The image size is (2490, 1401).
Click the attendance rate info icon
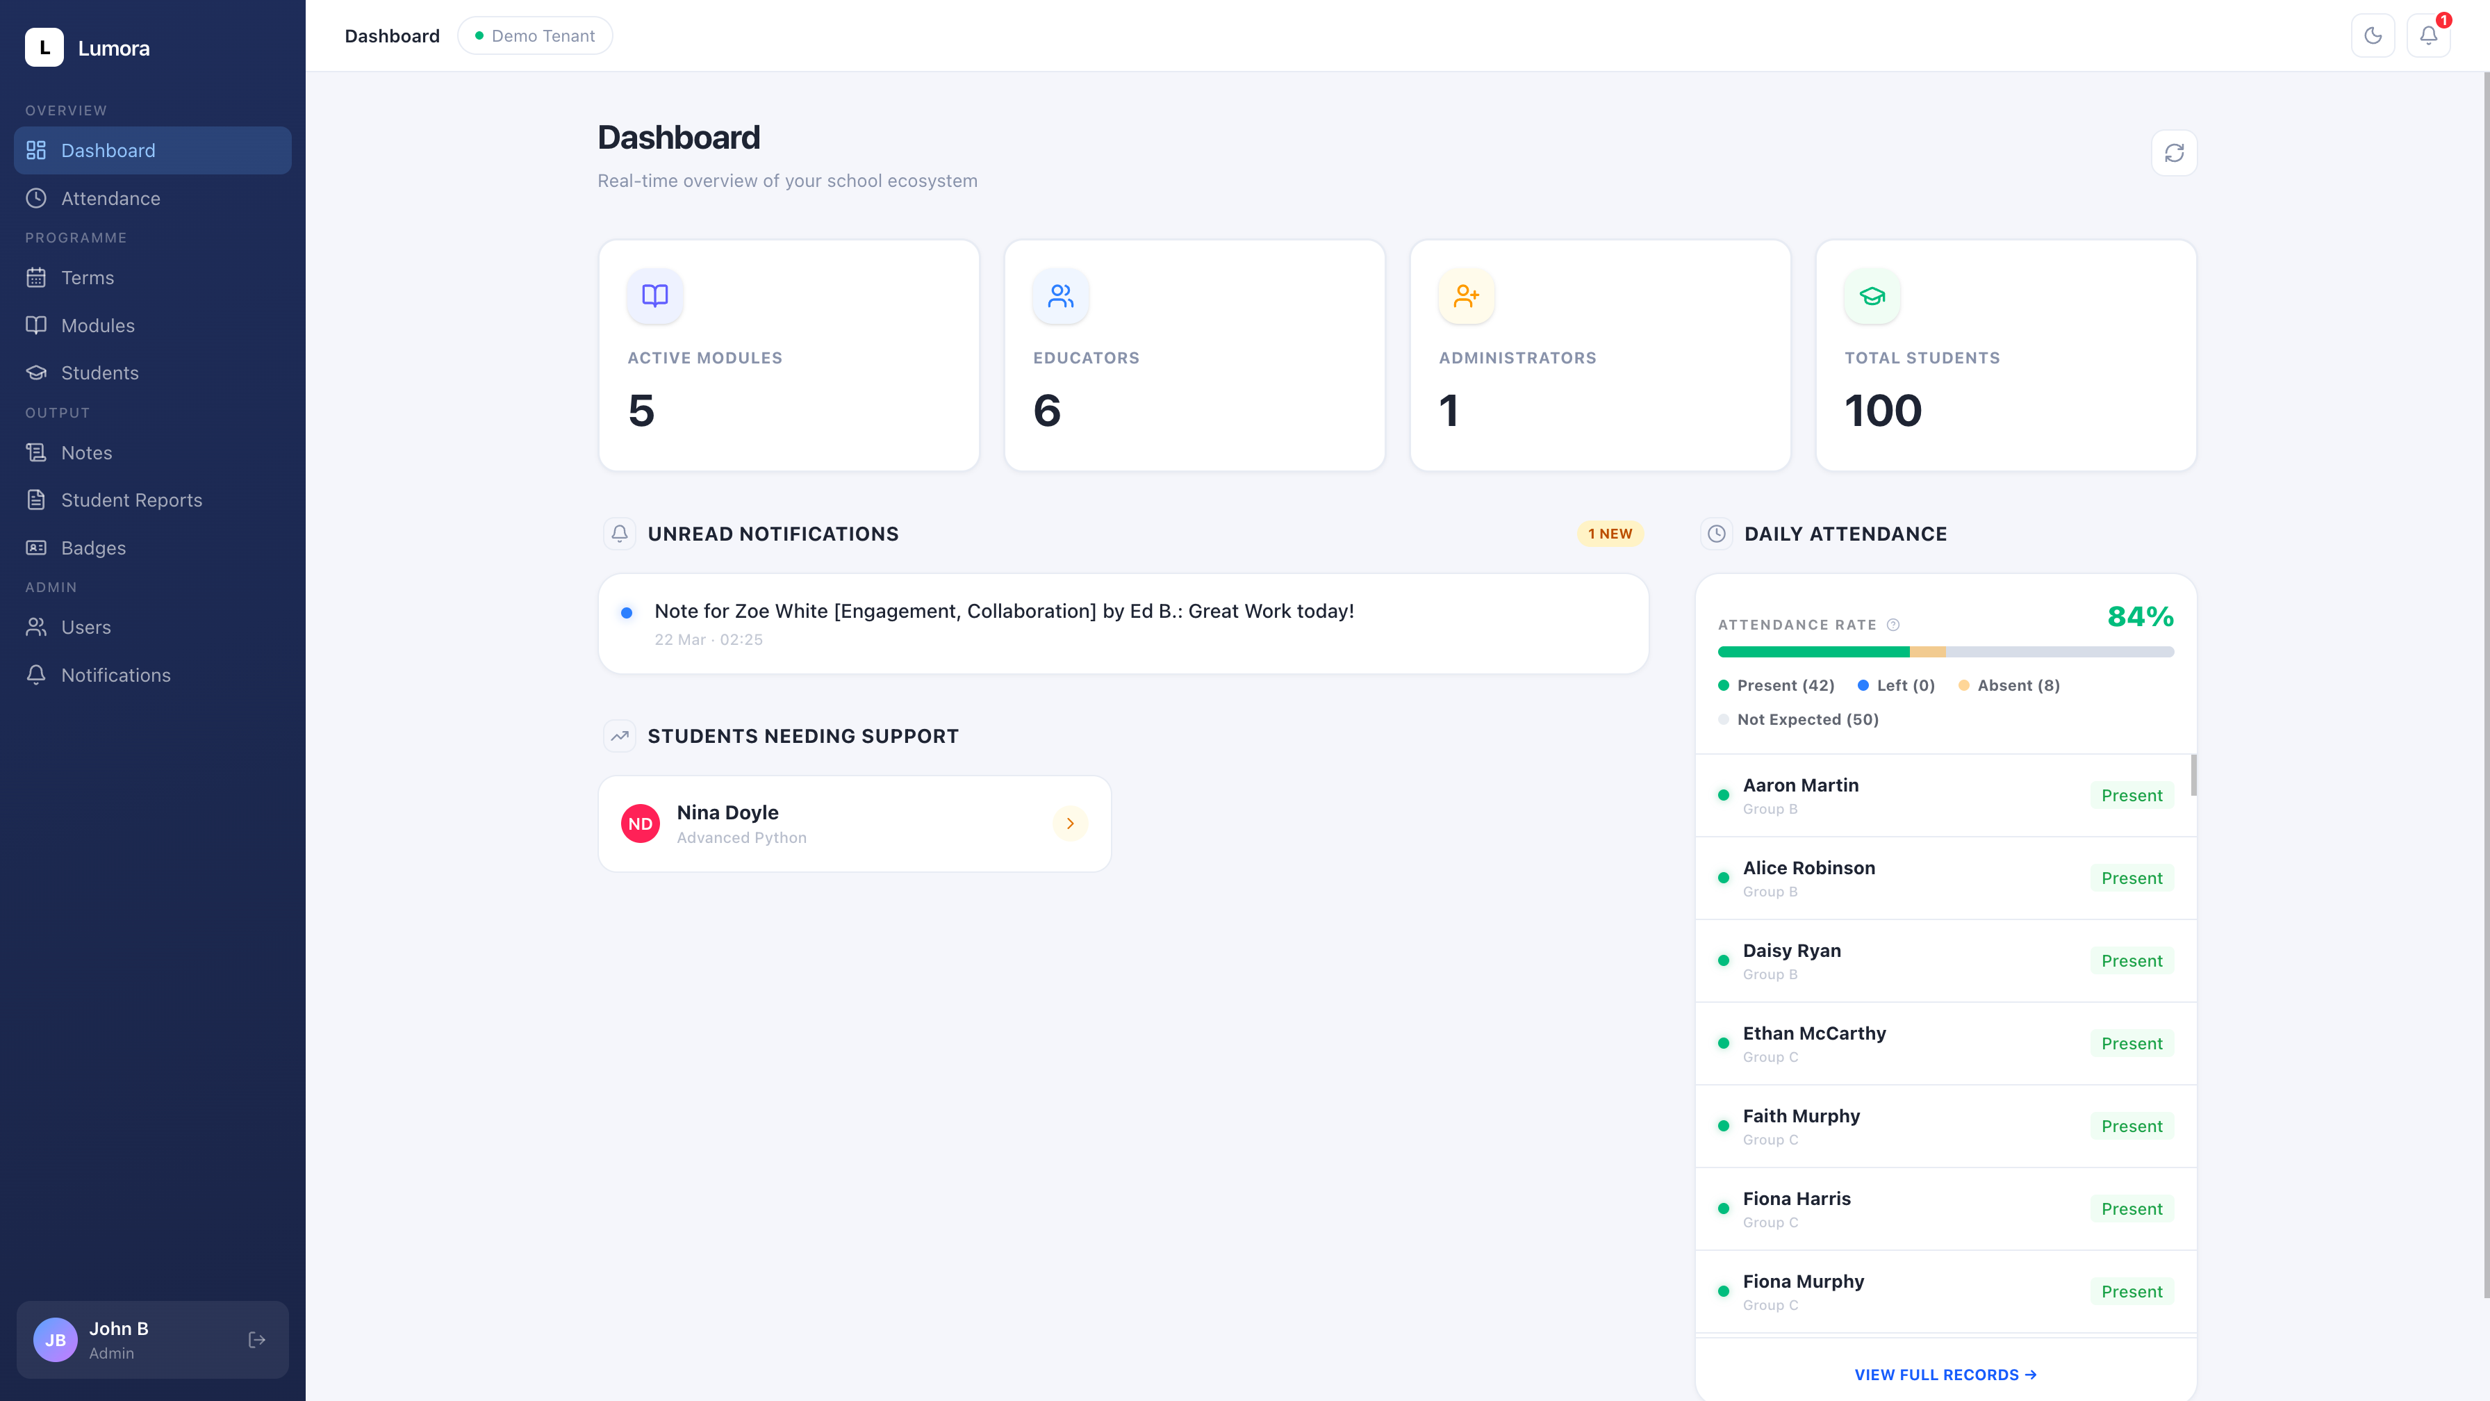coord(1893,625)
